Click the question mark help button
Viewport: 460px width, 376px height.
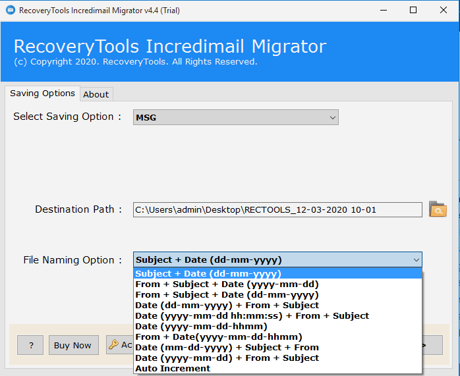(x=30, y=345)
